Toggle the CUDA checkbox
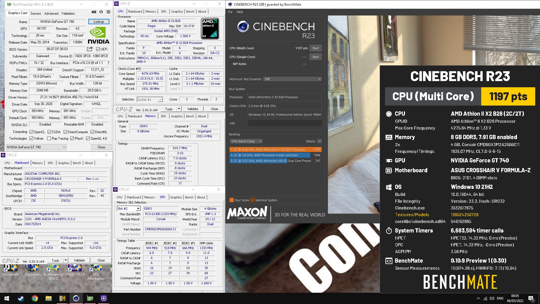The width and height of the screenshot is (540, 304). point(49,132)
